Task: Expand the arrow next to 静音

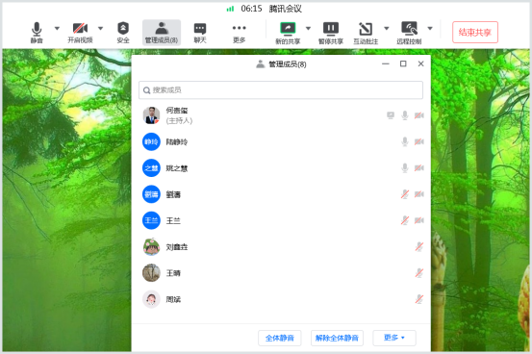Action: point(57,28)
